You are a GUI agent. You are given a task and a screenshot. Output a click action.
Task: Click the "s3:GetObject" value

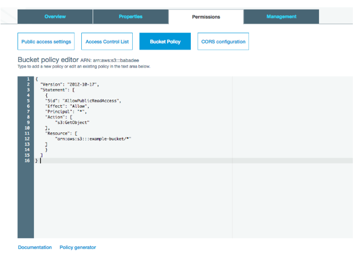pos(72,122)
